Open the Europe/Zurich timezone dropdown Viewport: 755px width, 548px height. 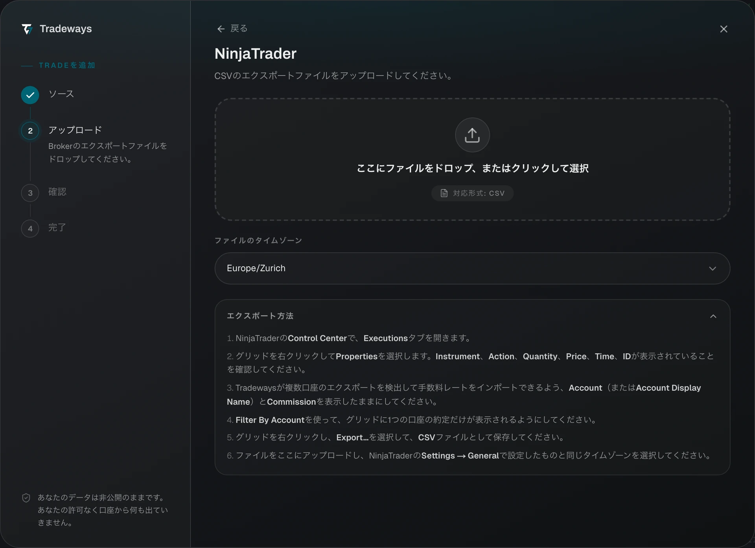pyautogui.click(x=472, y=268)
